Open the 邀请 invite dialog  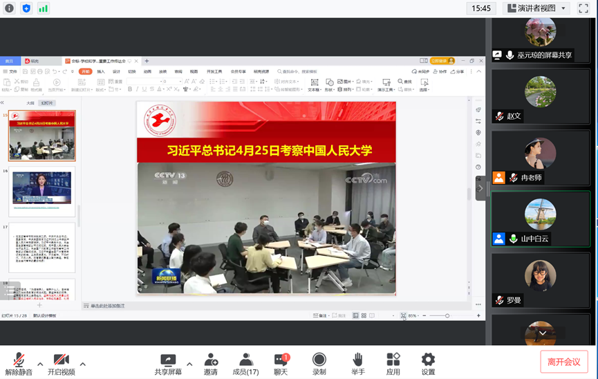[x=211, y=364]
